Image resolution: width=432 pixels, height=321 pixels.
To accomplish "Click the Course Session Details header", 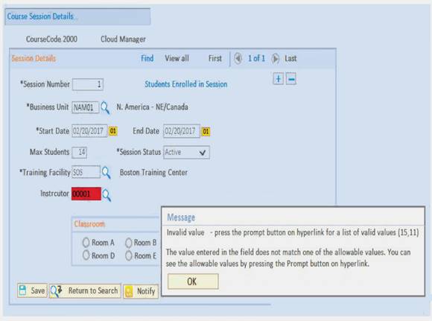I will (40, 16).
